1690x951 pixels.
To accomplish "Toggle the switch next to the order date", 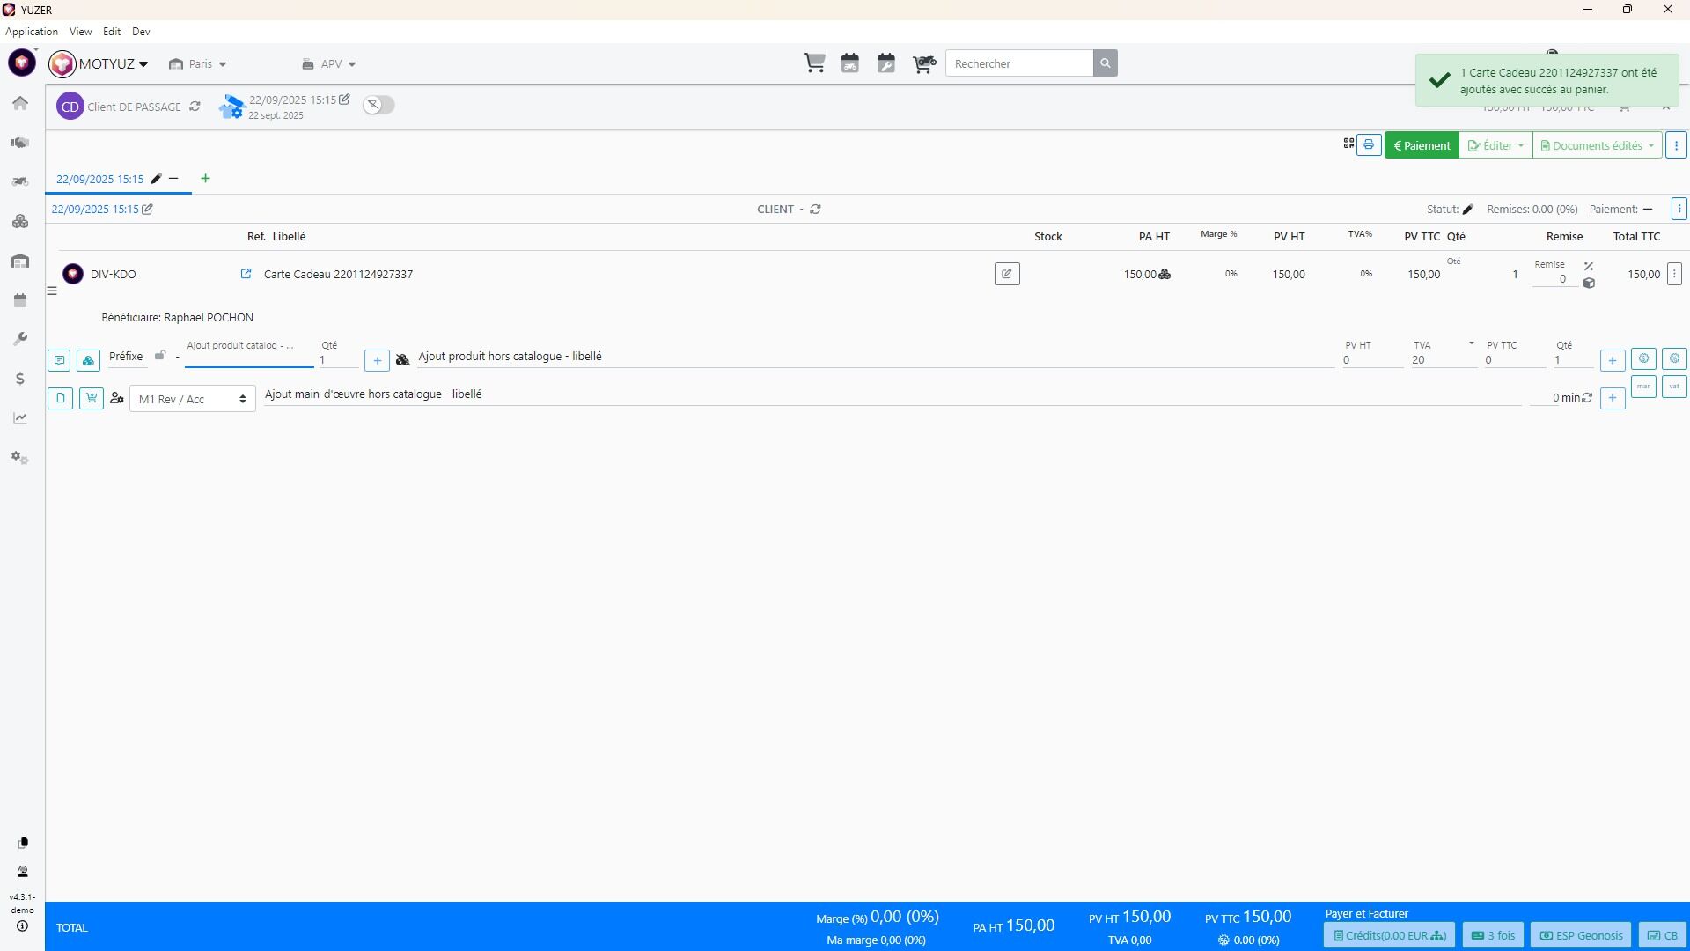I will coord(379,105).
